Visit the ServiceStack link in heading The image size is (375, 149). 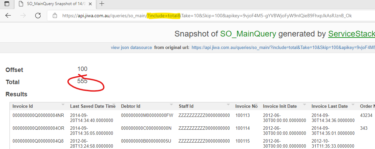pyautogui.click(x=351, y=34)
